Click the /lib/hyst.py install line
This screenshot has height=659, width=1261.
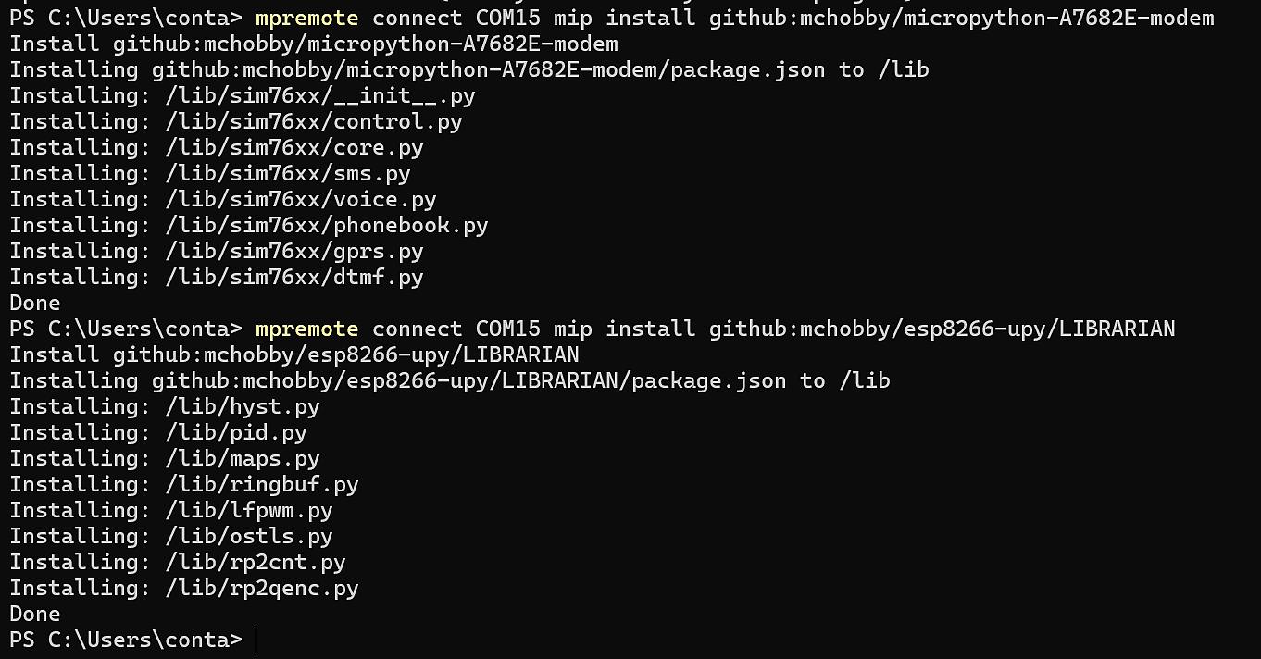tap(165, 406)
